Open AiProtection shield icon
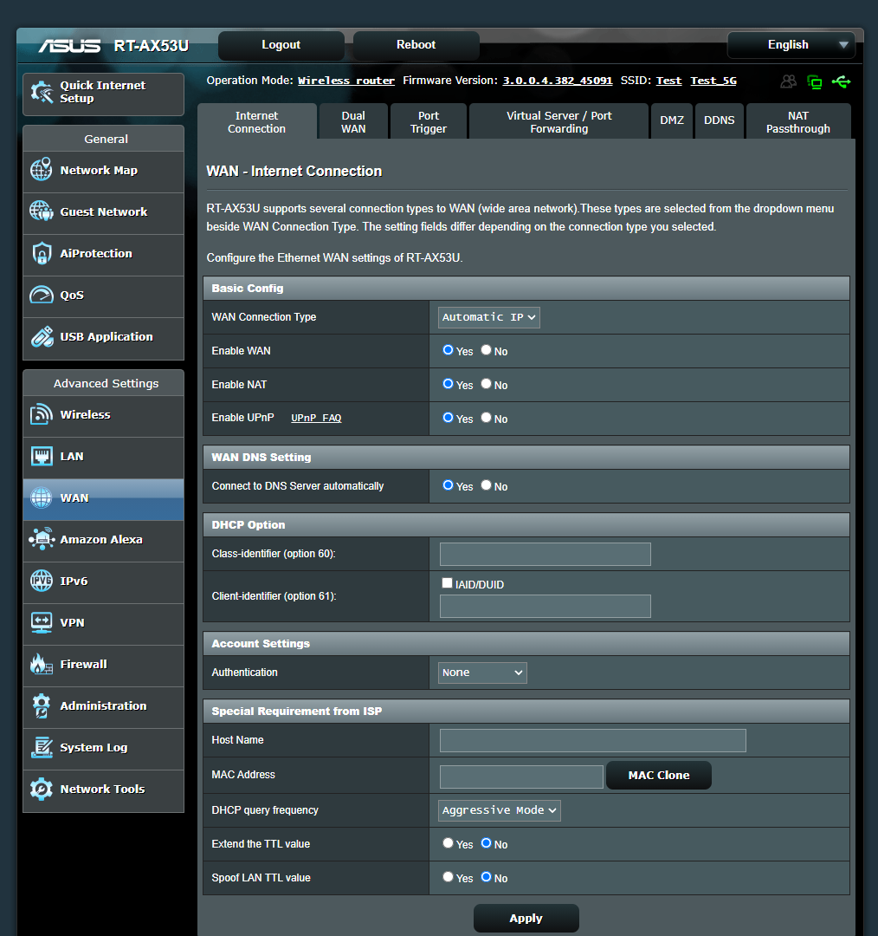 pyautogui.click(x=42, y=253)
